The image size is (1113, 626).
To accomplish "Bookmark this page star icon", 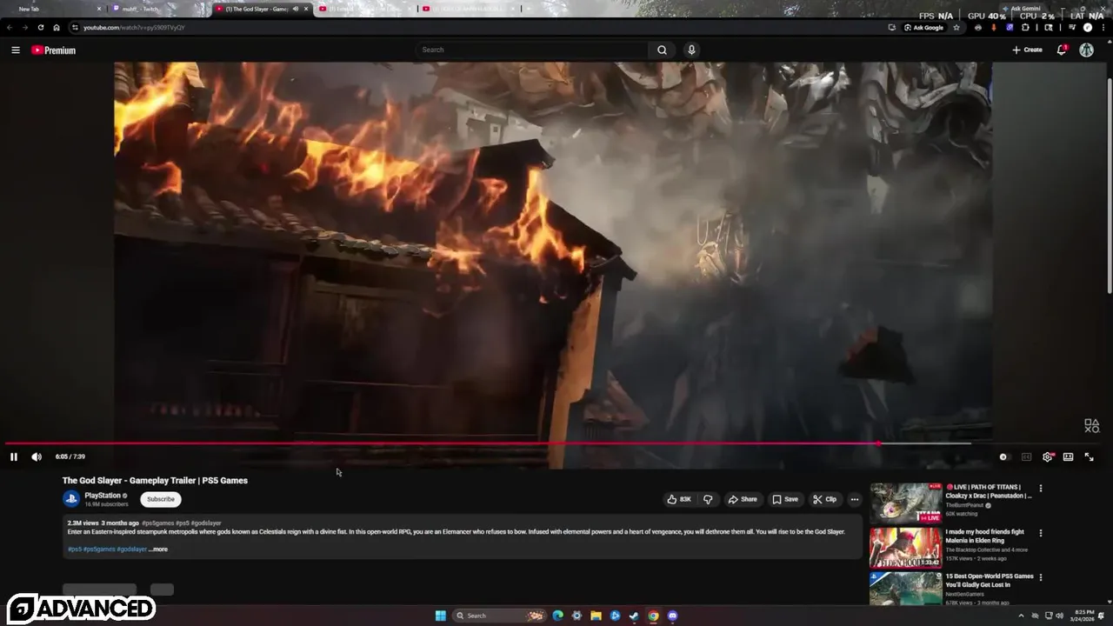I will (956, 27).
